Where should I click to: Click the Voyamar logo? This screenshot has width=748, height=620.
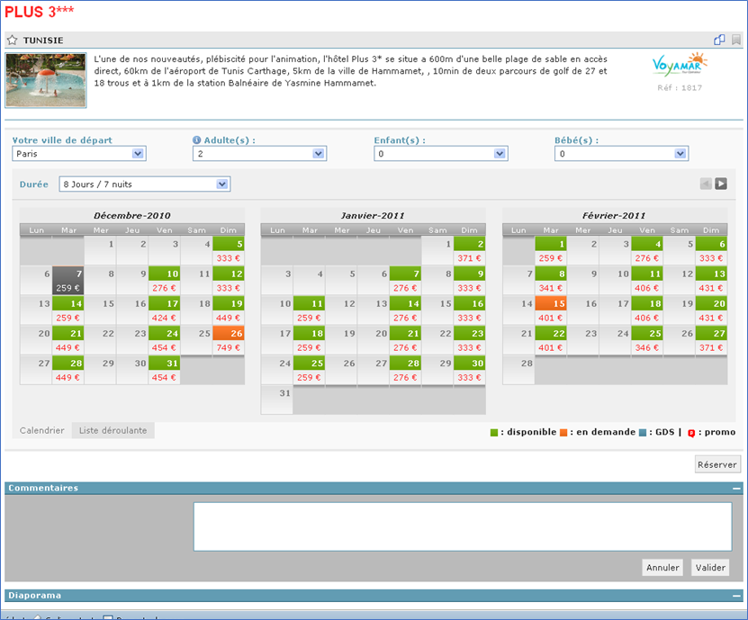(x=680, y=66)
